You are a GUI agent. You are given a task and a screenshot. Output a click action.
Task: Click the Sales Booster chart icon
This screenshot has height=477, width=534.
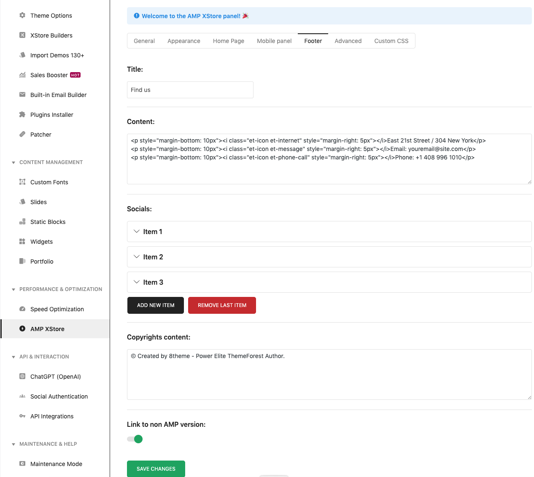(x=22, y=75)
